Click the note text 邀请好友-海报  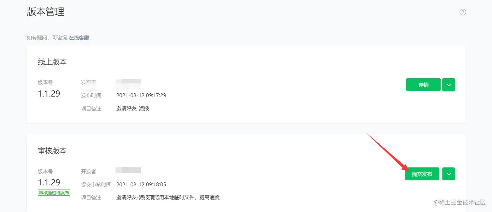(133, 109)
